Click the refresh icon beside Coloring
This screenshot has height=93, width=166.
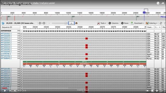click(x=161, y=23)
